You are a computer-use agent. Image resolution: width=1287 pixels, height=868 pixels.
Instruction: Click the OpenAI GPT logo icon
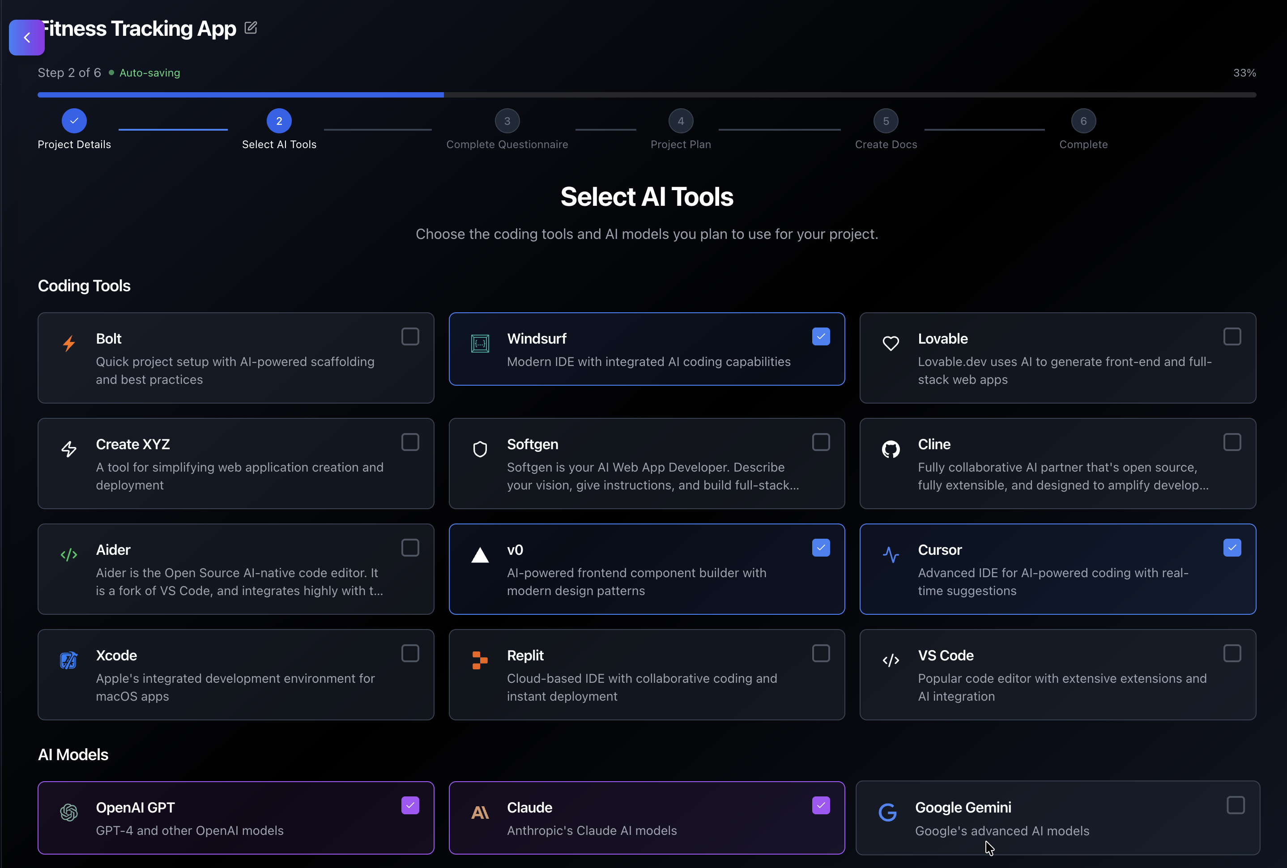[x=68, y=813]
